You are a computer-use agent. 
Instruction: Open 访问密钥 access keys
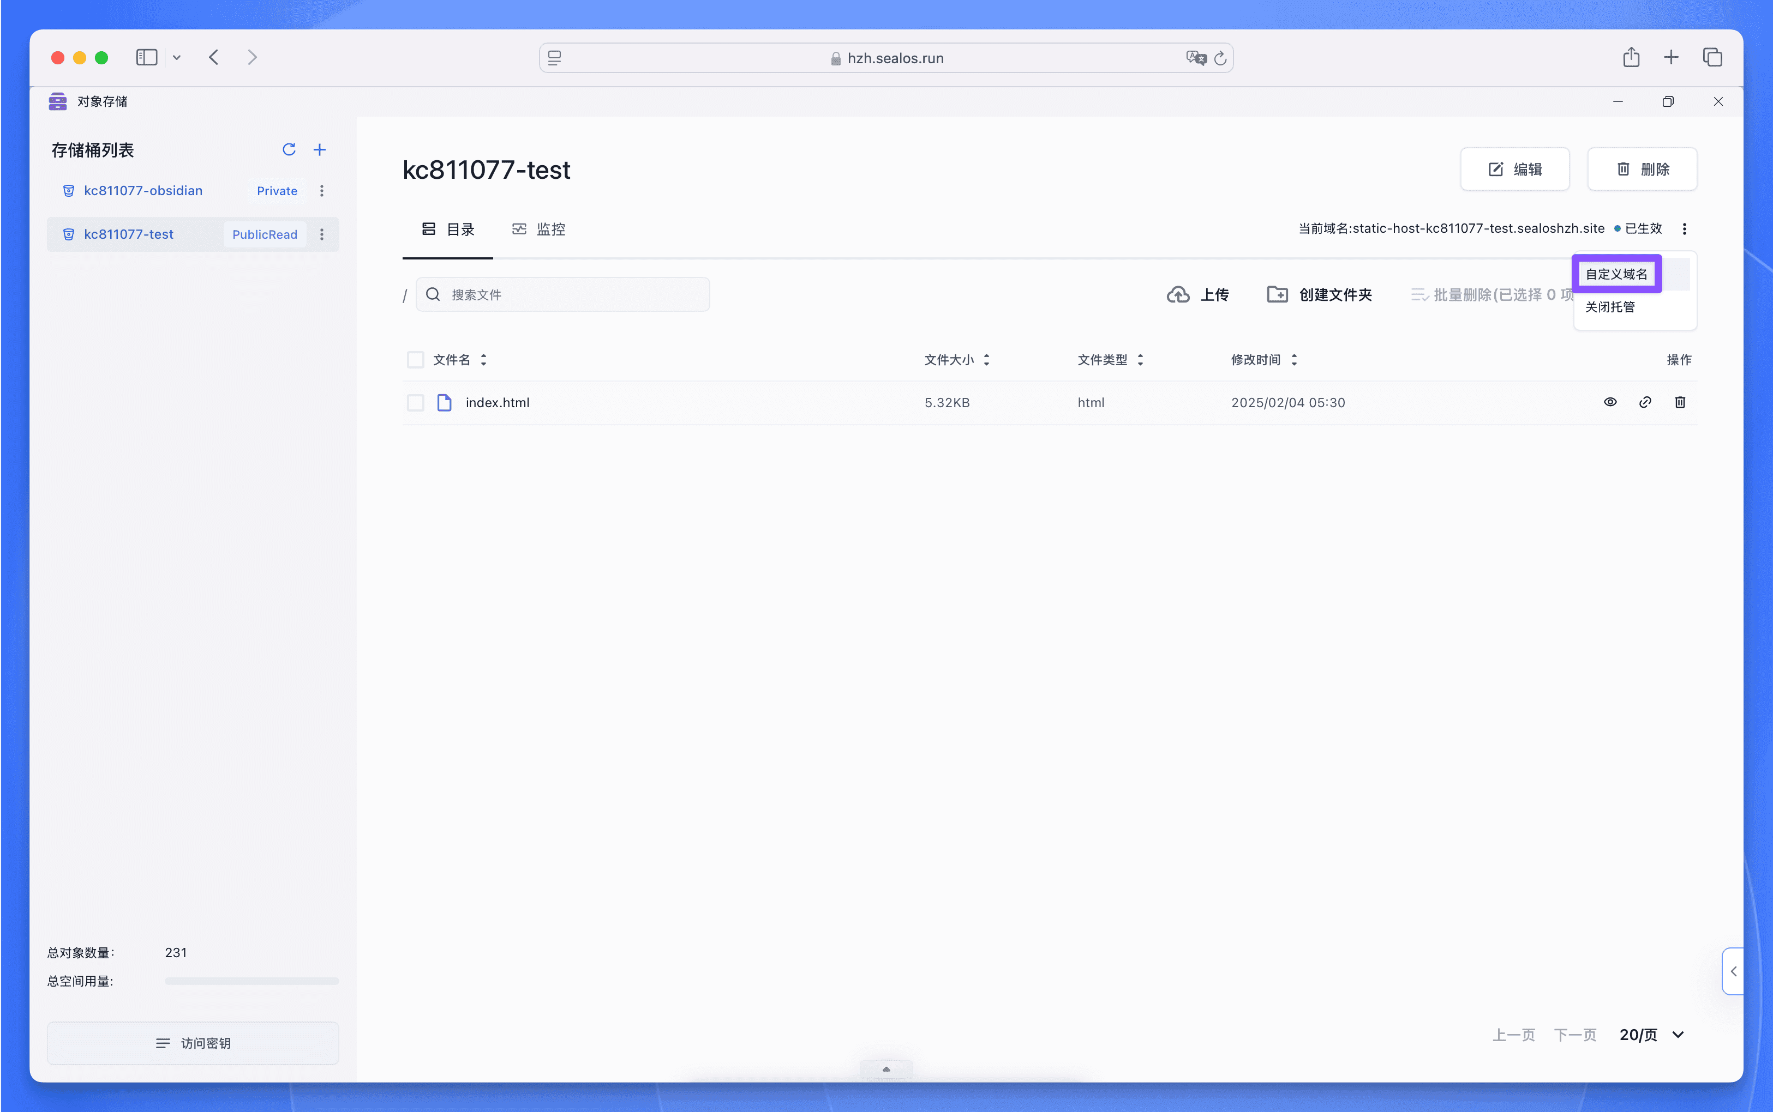pyautogui.click(x=193, y=1044)
